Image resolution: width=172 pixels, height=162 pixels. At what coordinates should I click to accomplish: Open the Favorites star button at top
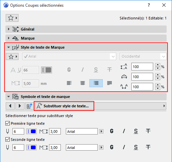point(12,18)
